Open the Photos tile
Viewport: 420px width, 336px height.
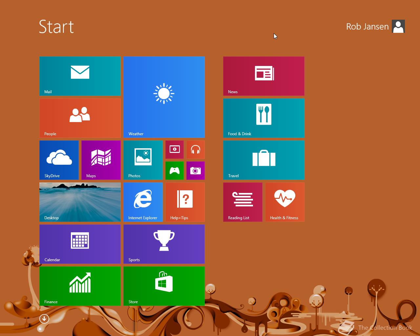pyautogui.click(x=143, y=160)
